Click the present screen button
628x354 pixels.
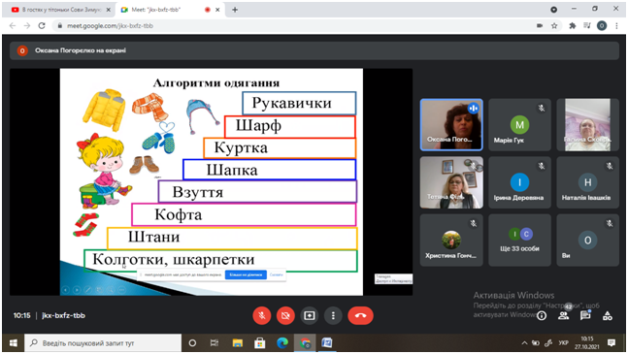coord(310,315)
